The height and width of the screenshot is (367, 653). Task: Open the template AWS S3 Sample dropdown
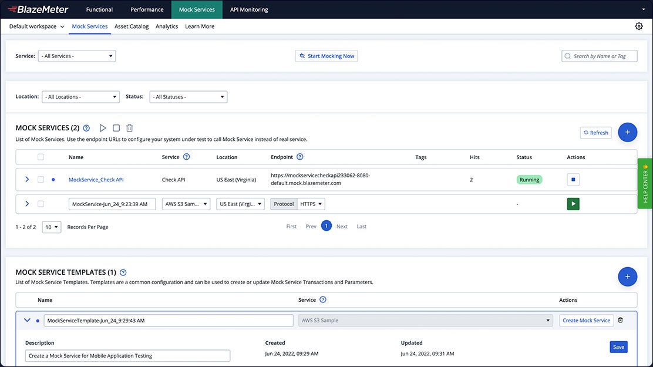[426, 321]
